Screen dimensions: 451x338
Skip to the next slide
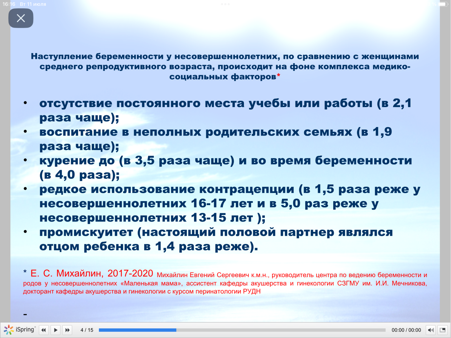pos(67,330)
